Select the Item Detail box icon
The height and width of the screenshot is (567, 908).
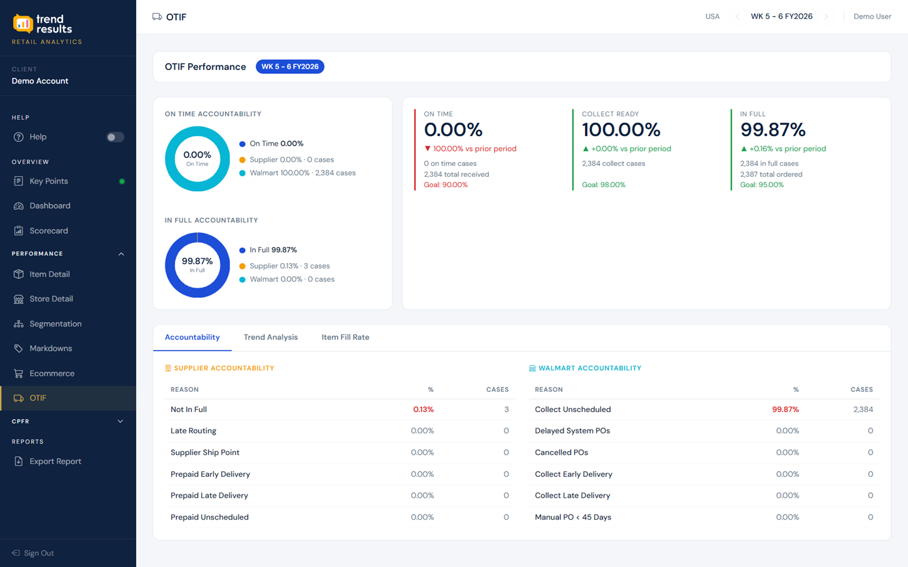pyautogui.click(x=19, y=274)
